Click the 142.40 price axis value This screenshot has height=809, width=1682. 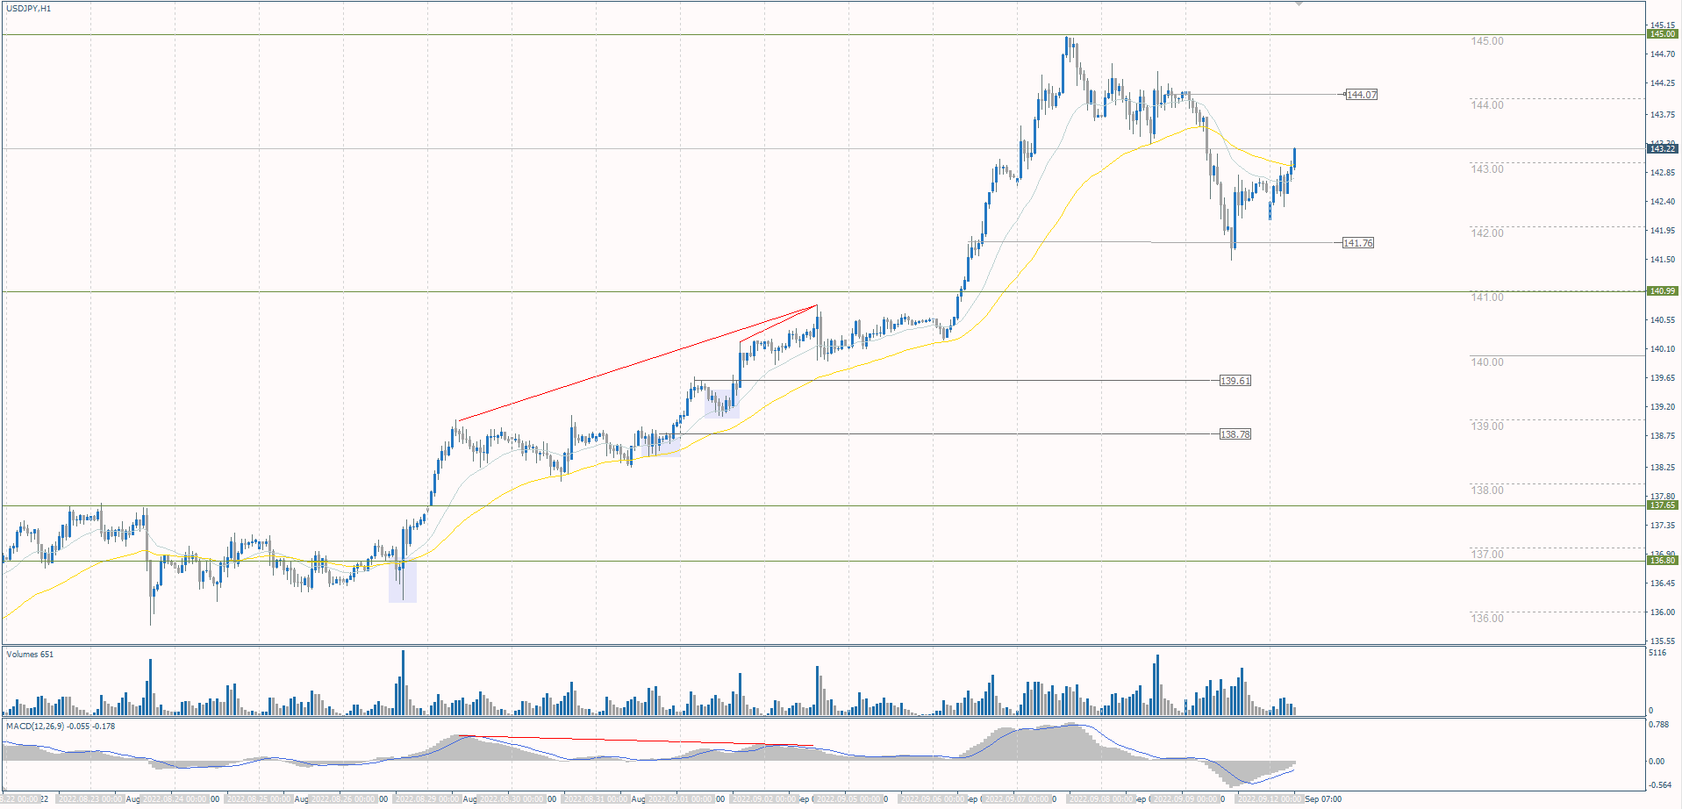point(1663,202)
